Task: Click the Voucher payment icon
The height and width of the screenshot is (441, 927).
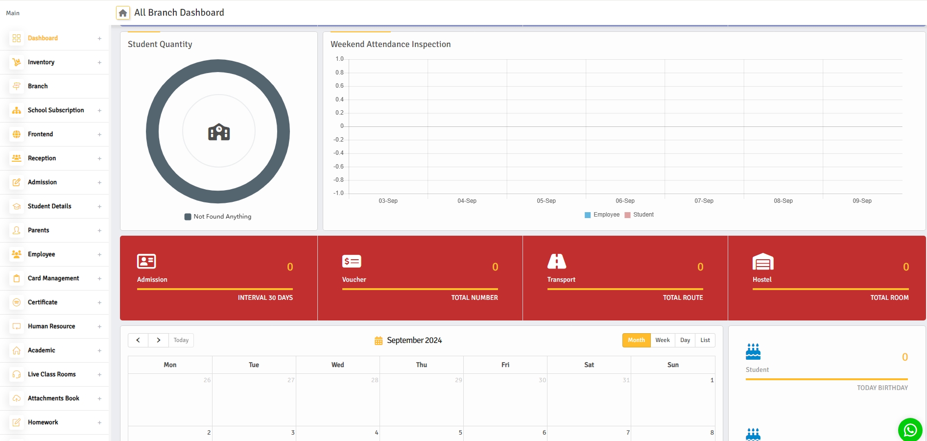Action: 351,262
